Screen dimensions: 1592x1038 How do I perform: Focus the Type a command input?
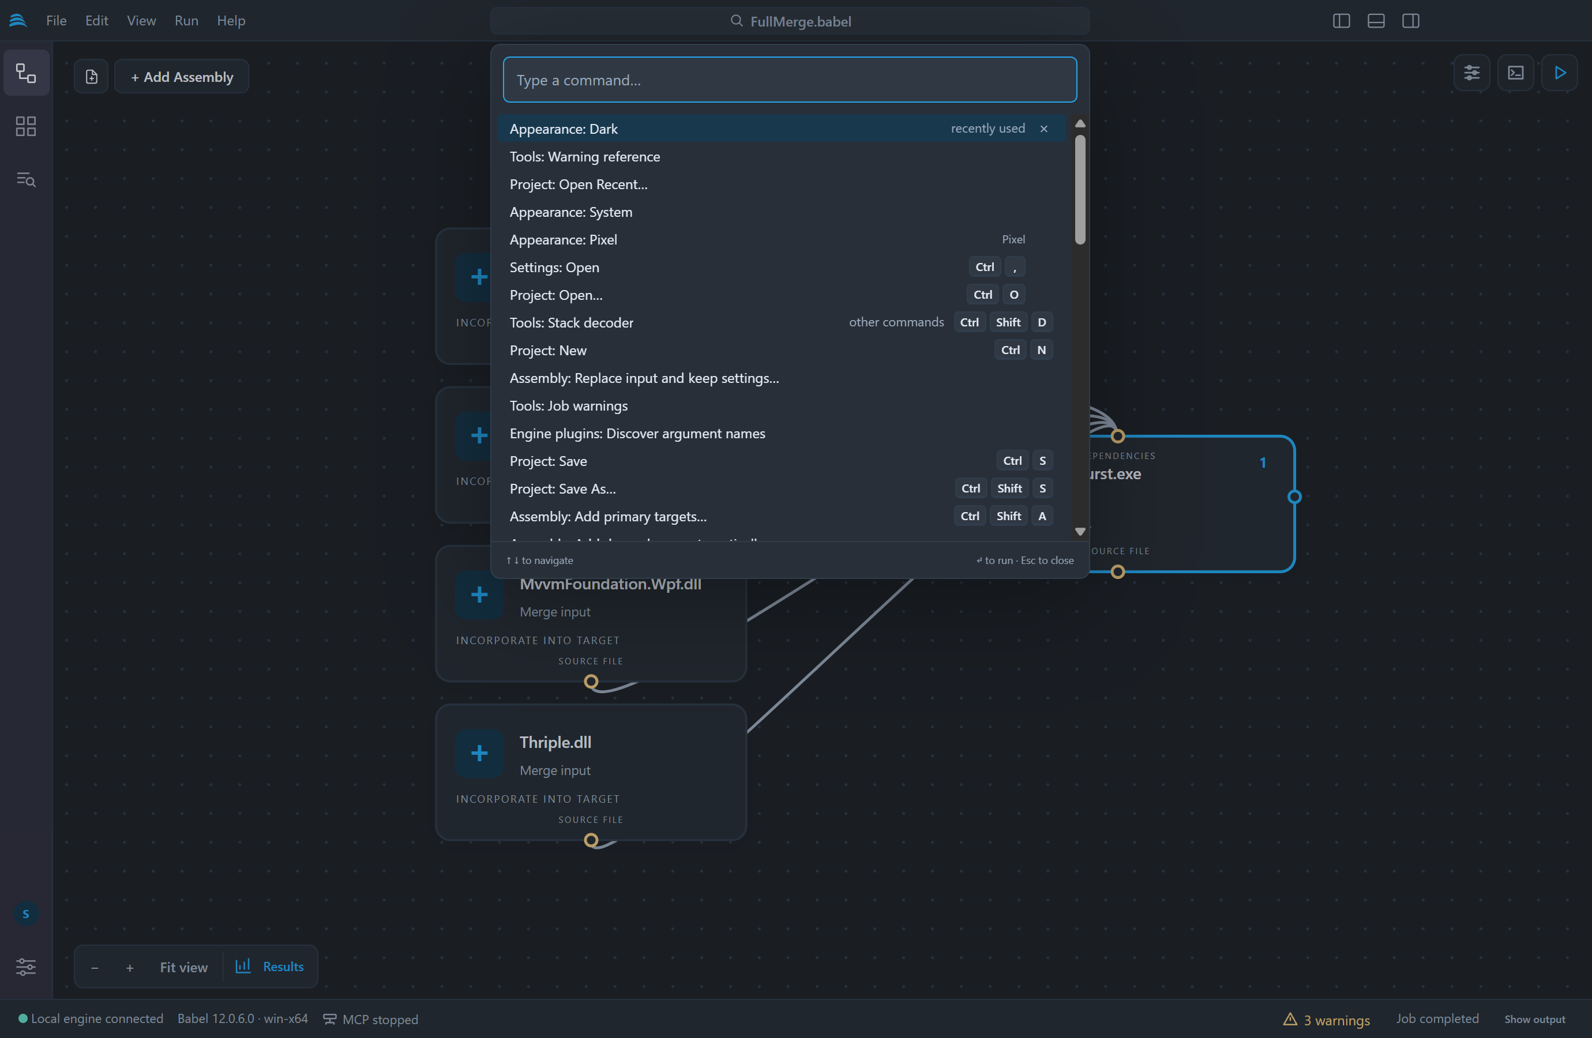pos(790,80)
